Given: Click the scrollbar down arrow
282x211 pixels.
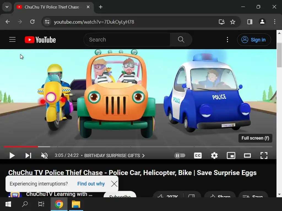Looking at the screenshot, I should click(x=279, y=194).
